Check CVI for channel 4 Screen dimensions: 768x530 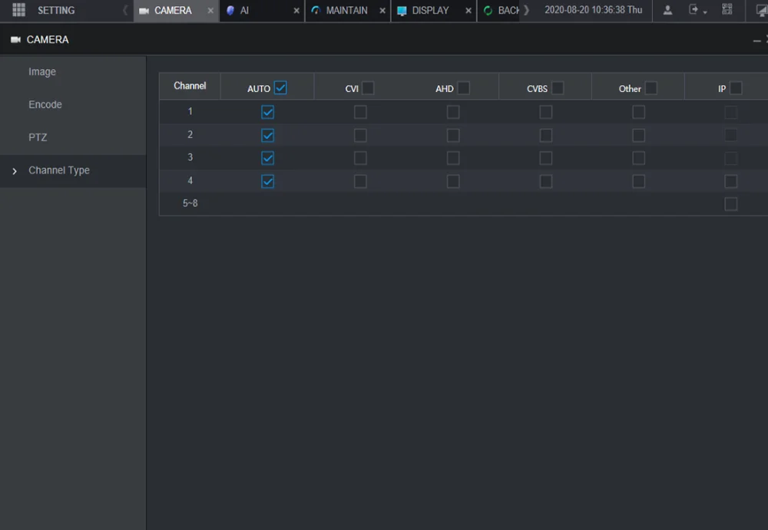click(360, 182)
